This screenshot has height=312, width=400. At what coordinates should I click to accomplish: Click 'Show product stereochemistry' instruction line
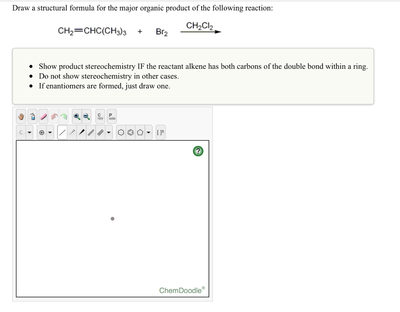click(x=203, y=66)
